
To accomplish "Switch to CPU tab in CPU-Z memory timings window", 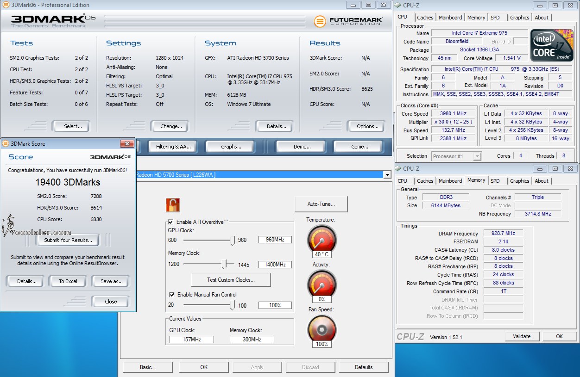I will click(403, 181).
